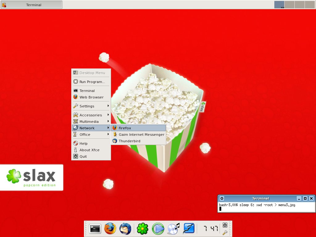Open Terminal from desktop menu
The height and width of the screenshot is (237, 316).
pyautogui.click(x=91, y=91)
